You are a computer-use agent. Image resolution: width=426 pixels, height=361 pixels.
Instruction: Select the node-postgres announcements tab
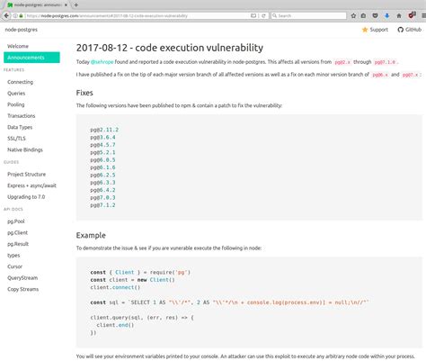[x=38, y=5]
